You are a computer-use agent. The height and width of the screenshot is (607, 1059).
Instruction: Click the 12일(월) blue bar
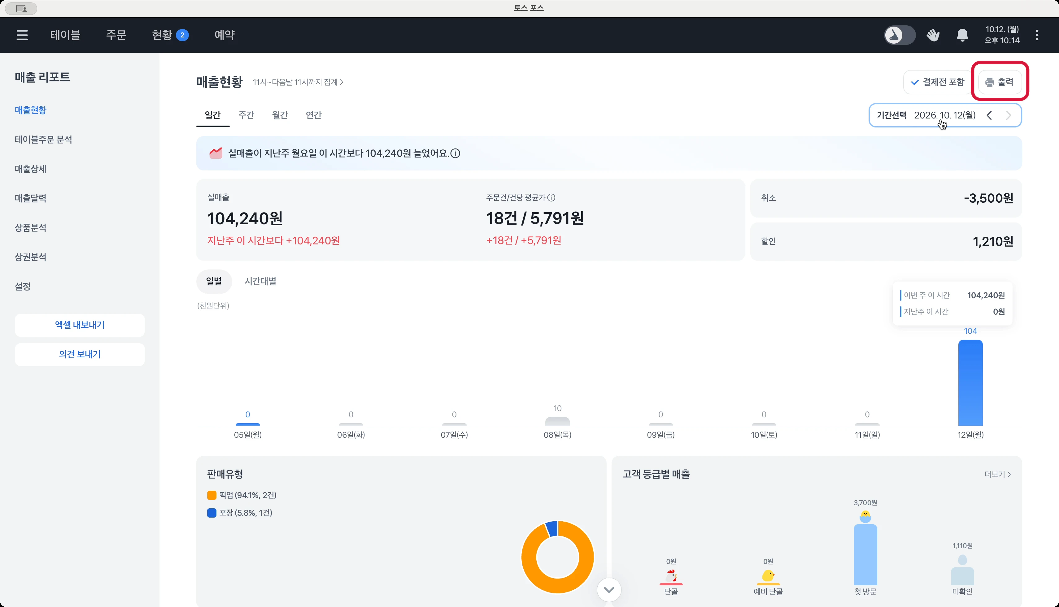[x=970, y=383]
